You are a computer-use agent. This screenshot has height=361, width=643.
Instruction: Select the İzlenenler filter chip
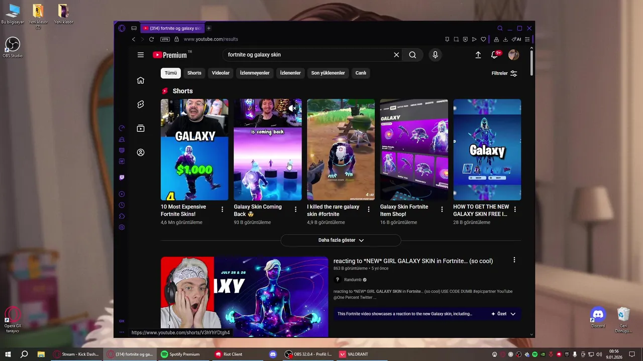tap(290, 73)
